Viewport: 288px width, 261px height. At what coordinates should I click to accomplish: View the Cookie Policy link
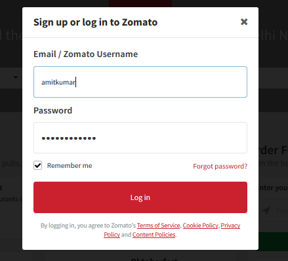(201, 226)
